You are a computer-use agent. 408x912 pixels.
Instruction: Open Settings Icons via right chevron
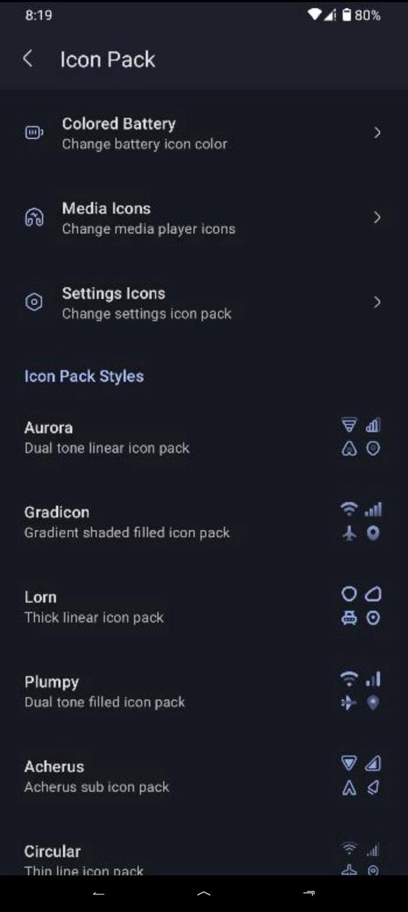click(x=377, y=302)
